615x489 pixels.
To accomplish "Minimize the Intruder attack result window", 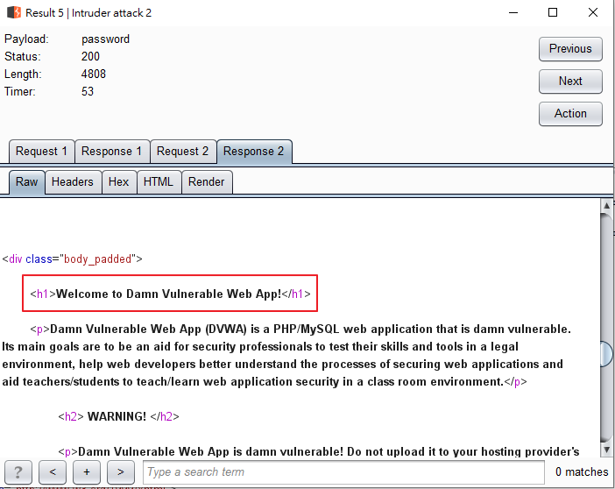I will 513,12.
